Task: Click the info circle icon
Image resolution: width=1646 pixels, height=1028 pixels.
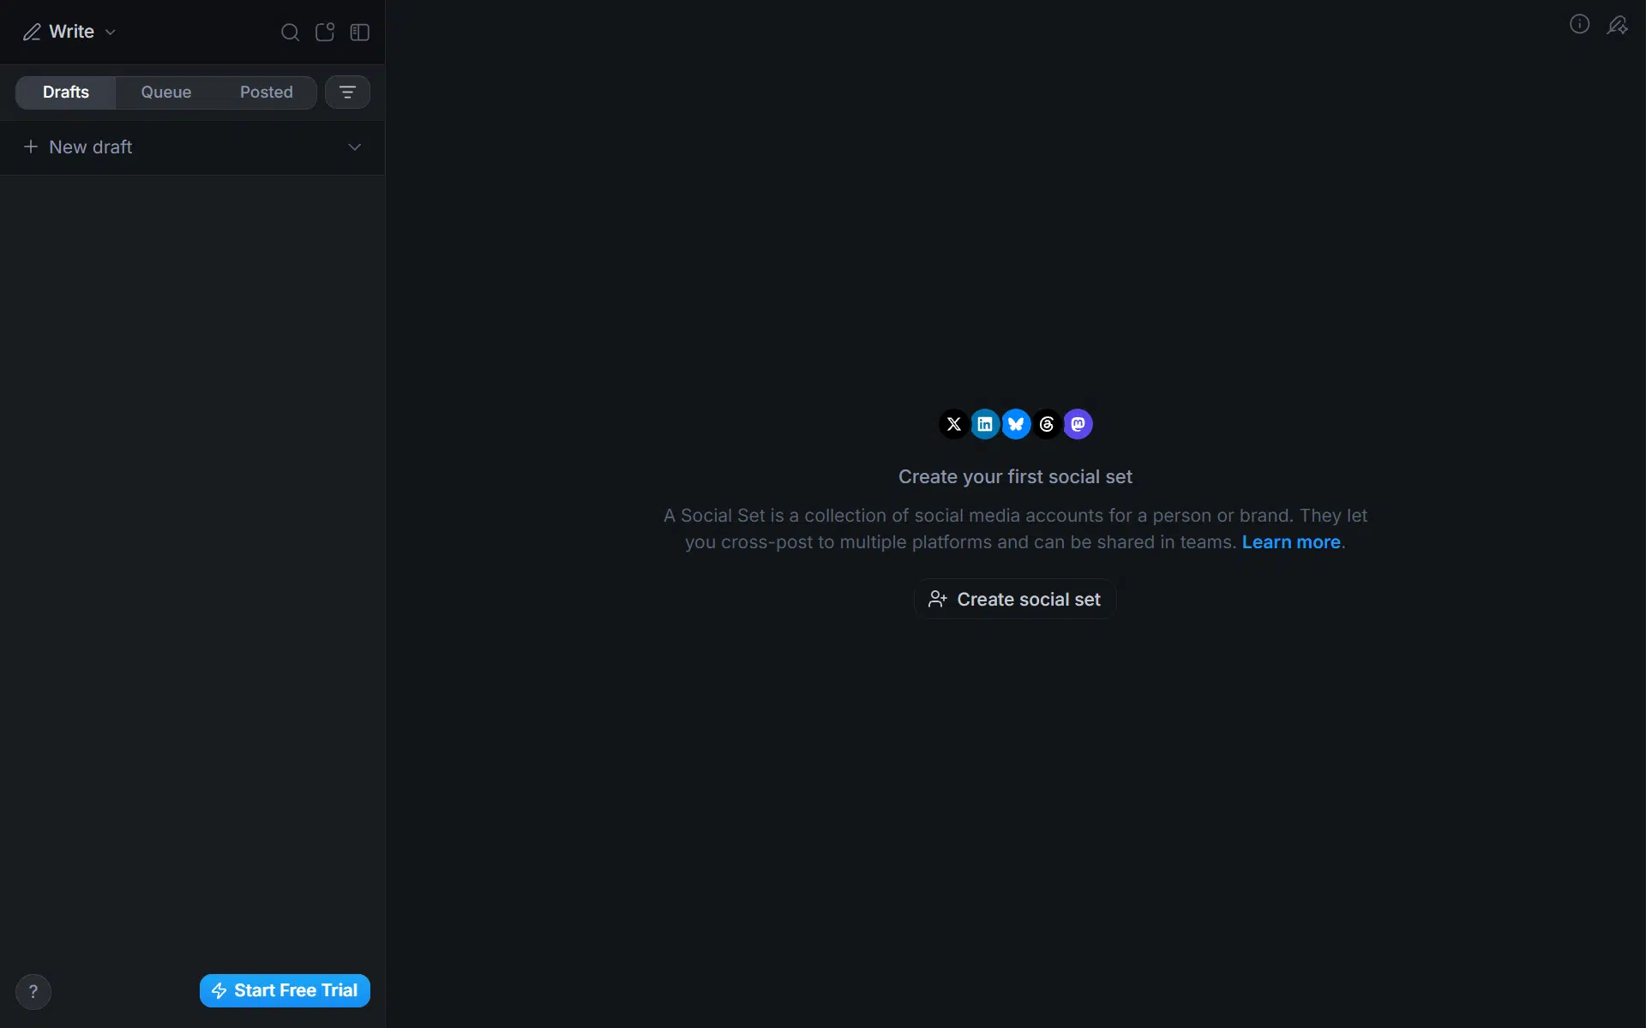Action: point(1579,24)
